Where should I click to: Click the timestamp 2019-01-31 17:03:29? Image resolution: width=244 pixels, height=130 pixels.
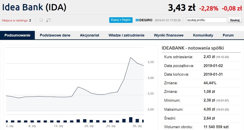point(168,20)
